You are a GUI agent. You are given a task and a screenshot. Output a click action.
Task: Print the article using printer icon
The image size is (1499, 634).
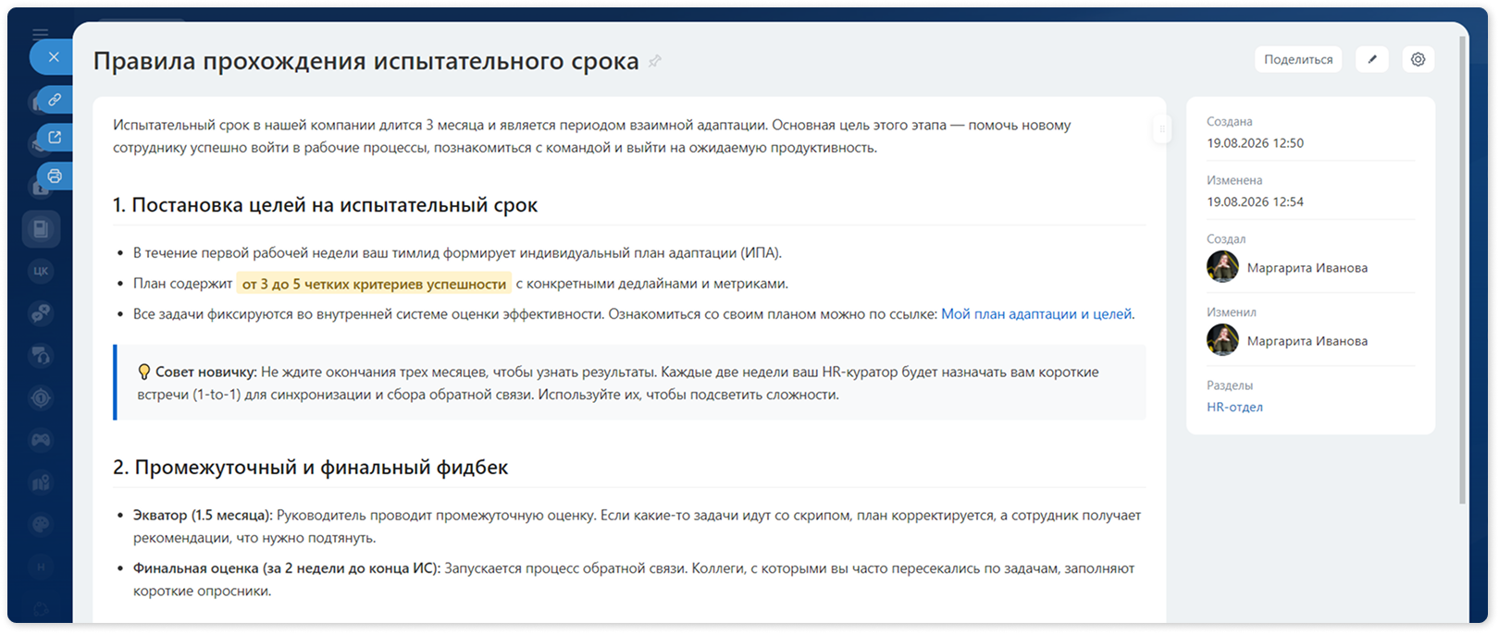[x=55, y=176]
